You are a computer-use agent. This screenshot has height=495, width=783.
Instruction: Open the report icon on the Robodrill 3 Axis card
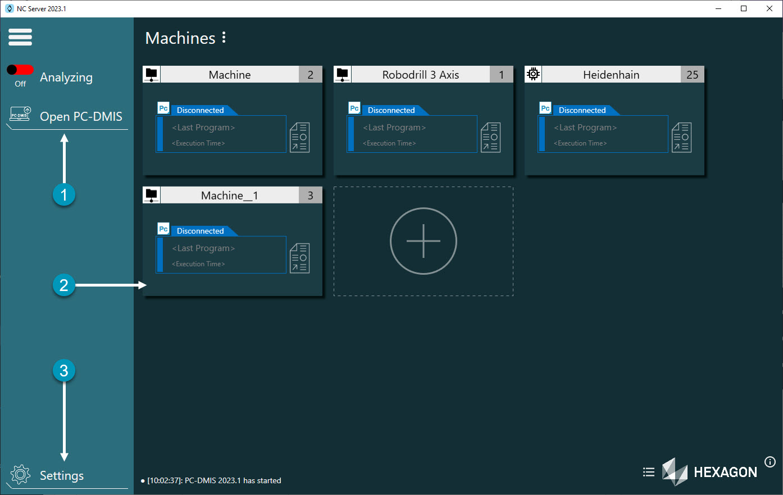point(490,137)
